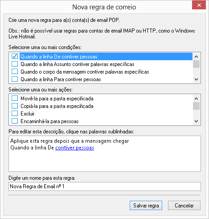209x219 pixels.
Task: Click actions list scroll down arrow
Action: 196,121
